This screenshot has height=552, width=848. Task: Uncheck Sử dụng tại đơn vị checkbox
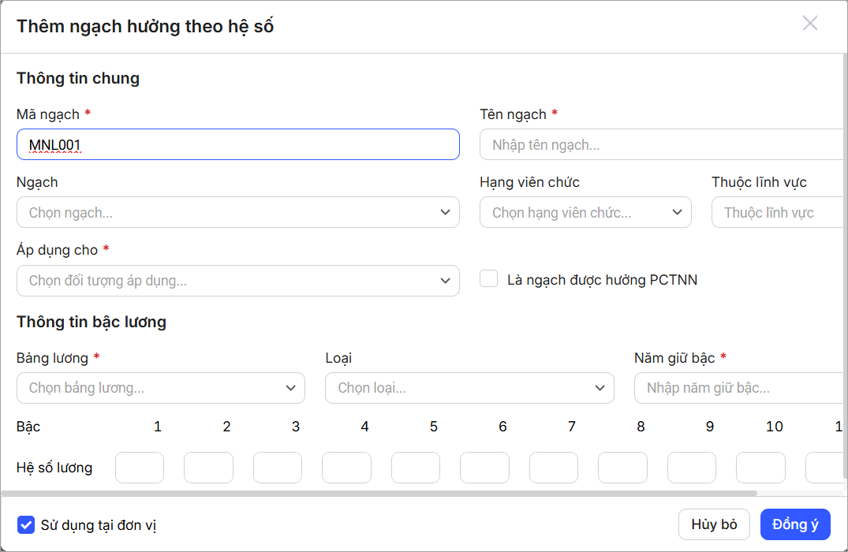pos(26,524)
